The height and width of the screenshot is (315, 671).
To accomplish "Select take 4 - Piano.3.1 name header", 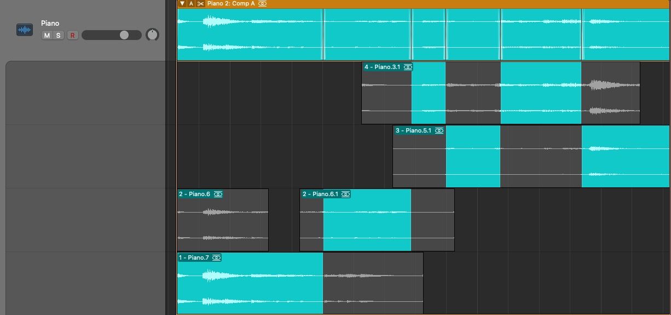I will tap(382, 67).
